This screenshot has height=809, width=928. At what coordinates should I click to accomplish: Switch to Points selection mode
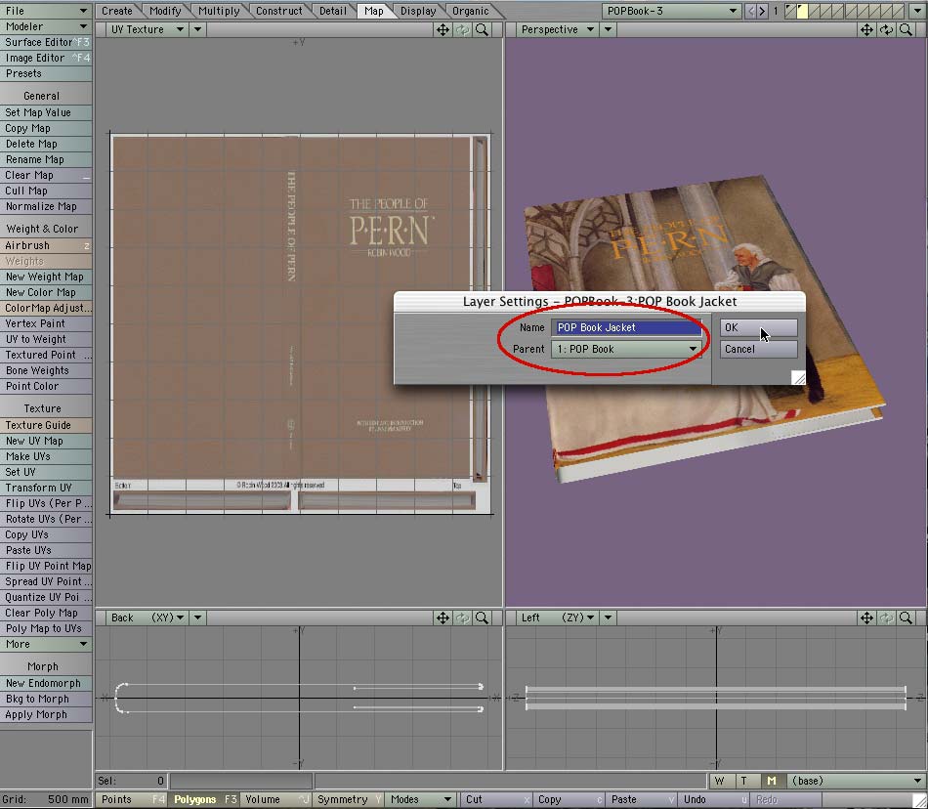pyautogui.click(x=131, y=799)
